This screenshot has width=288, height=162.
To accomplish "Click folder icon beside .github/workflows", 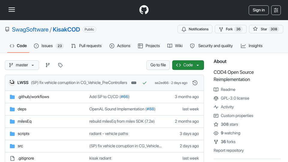I will click(x=12, y=97).
